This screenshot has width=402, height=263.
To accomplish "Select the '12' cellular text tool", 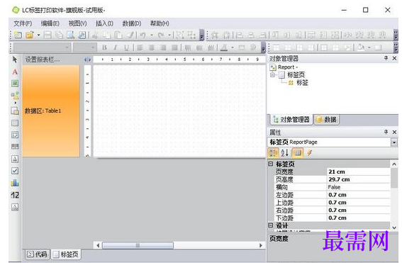I will pos(15,195).
